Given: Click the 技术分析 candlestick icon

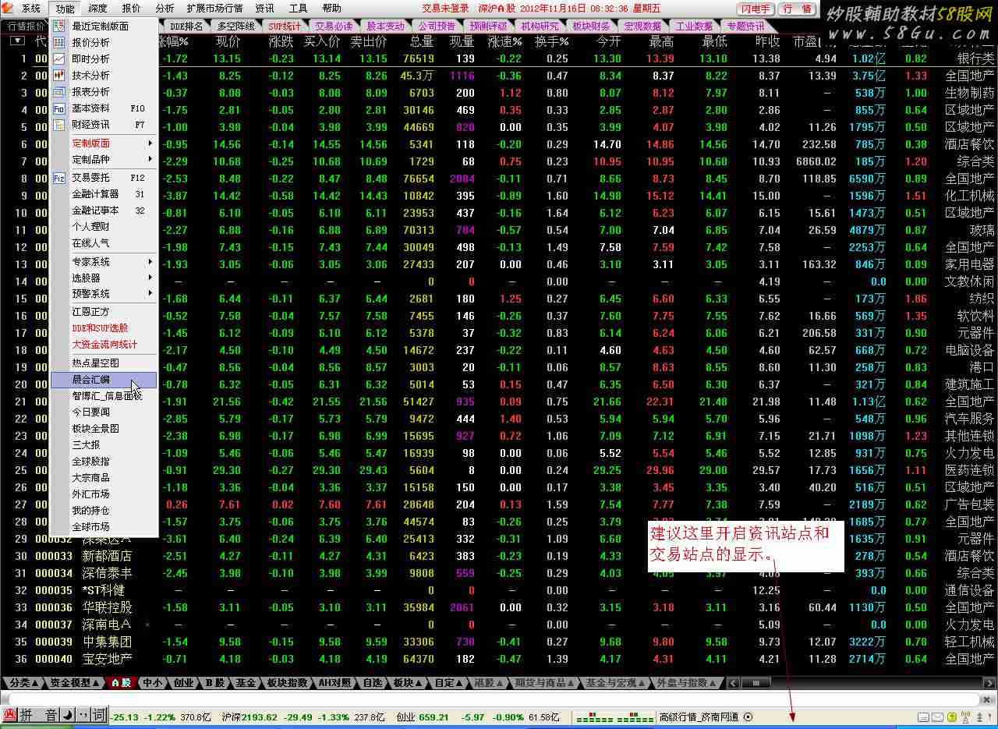Looking at the screenshot, I should [59, 76].
